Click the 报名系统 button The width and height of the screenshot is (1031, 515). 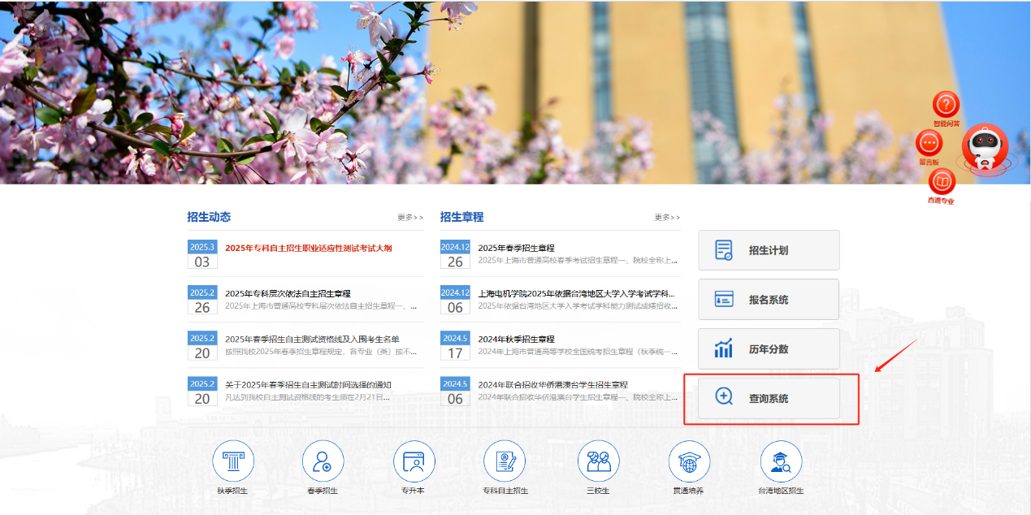pyautogui.click(x=769, y=300)
